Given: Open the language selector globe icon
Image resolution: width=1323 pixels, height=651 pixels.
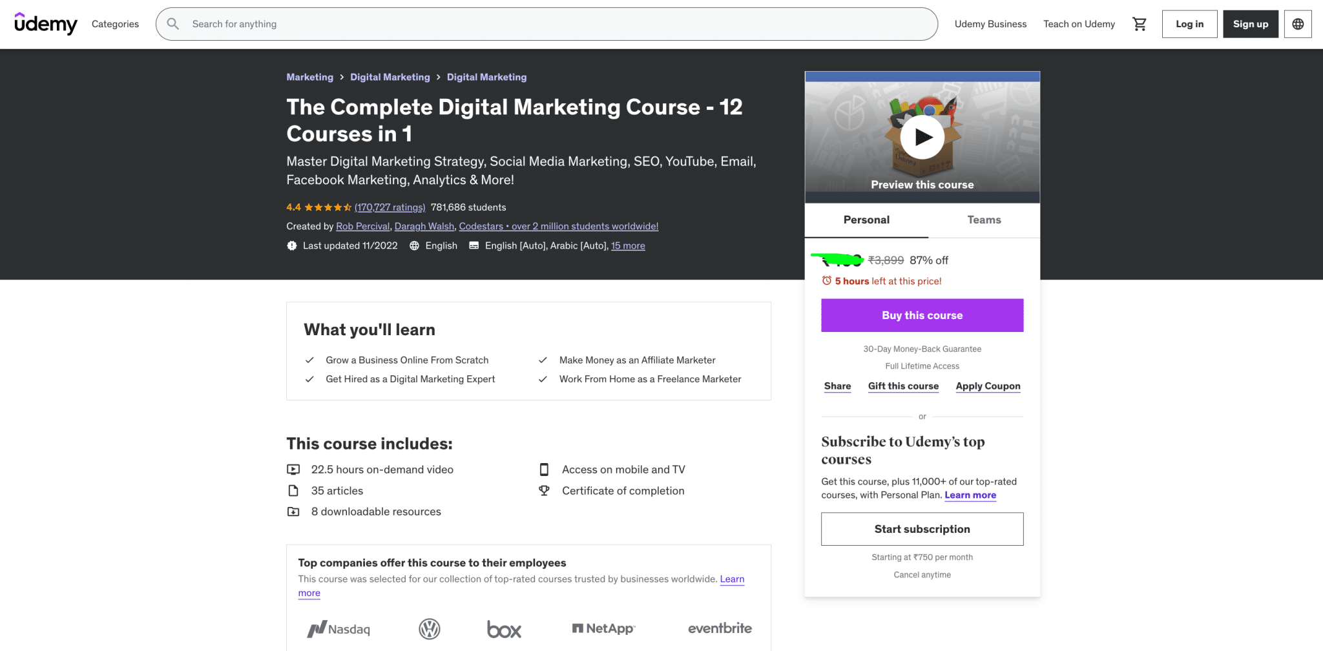Looking at the screenshot, I should coord(1298,24).
